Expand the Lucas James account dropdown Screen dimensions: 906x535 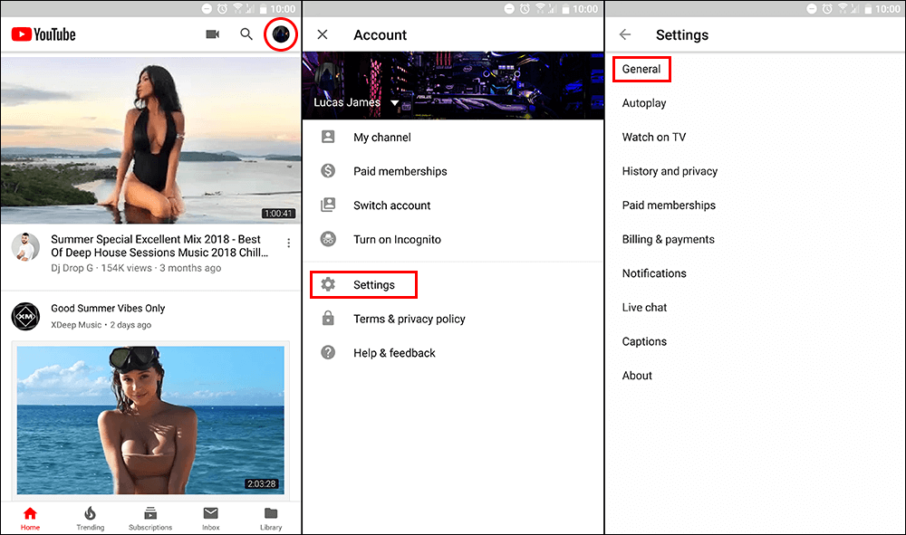coord(395,102)
